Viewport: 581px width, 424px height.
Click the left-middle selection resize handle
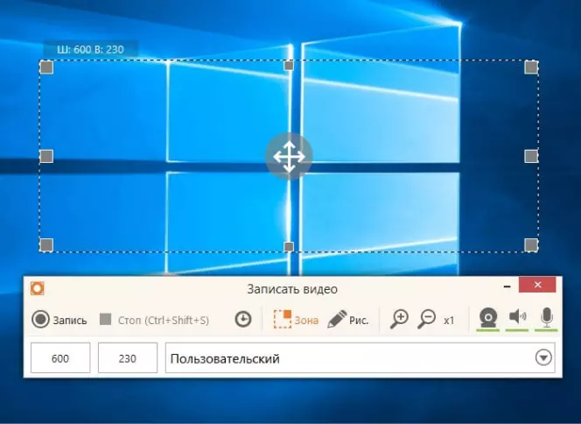[x=46, y=156]
